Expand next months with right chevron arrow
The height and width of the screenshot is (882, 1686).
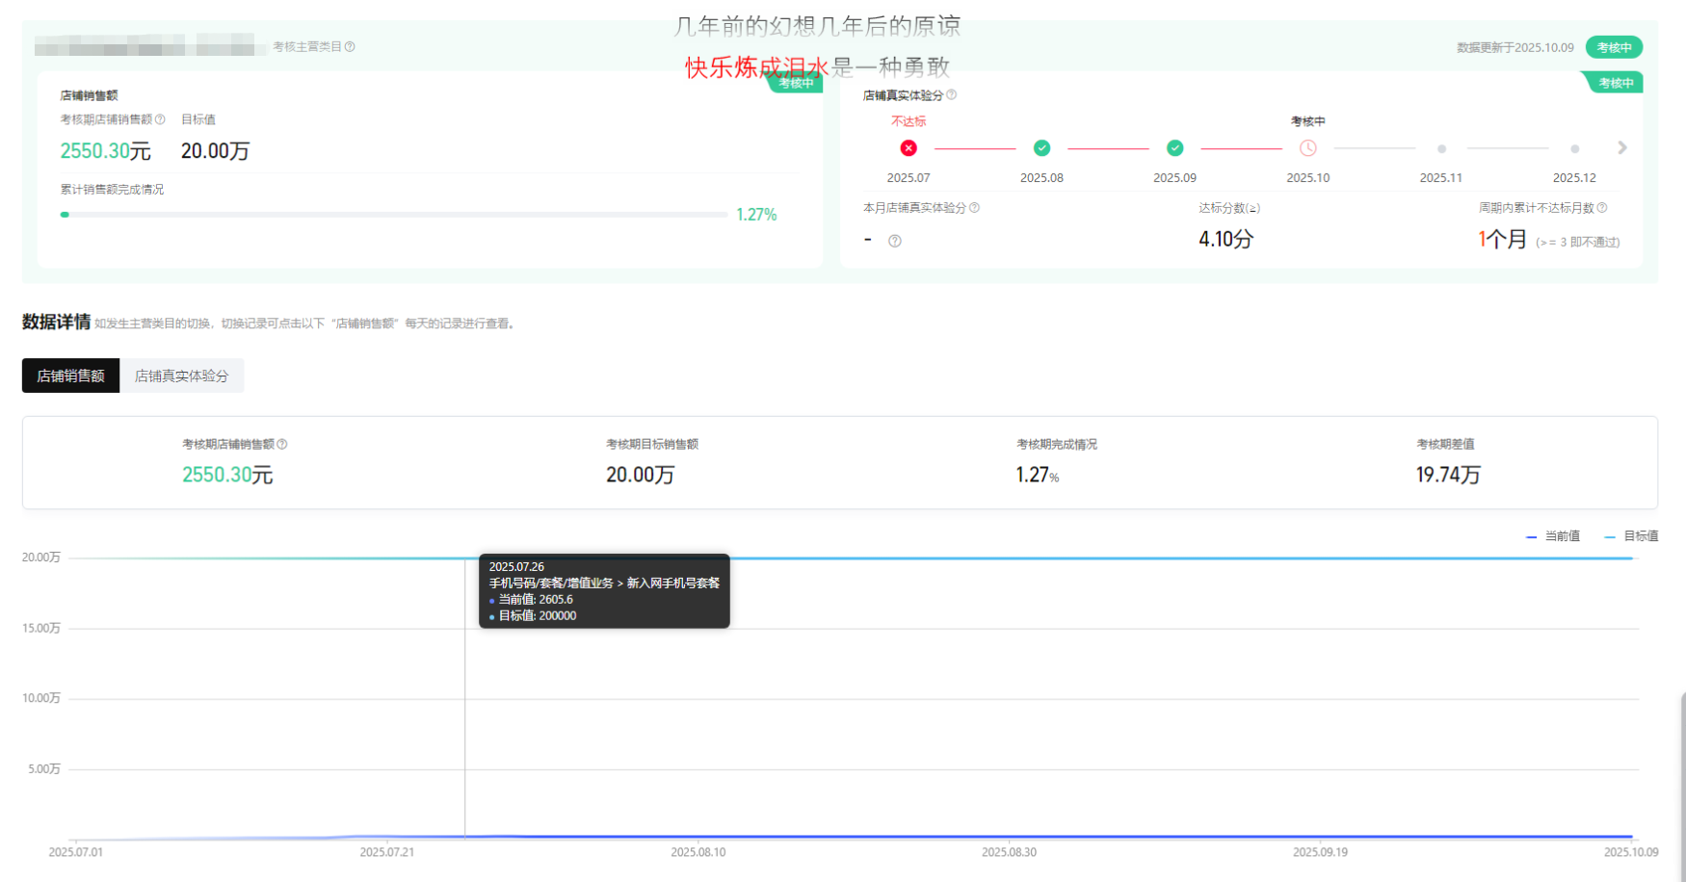coord(1621,148)
